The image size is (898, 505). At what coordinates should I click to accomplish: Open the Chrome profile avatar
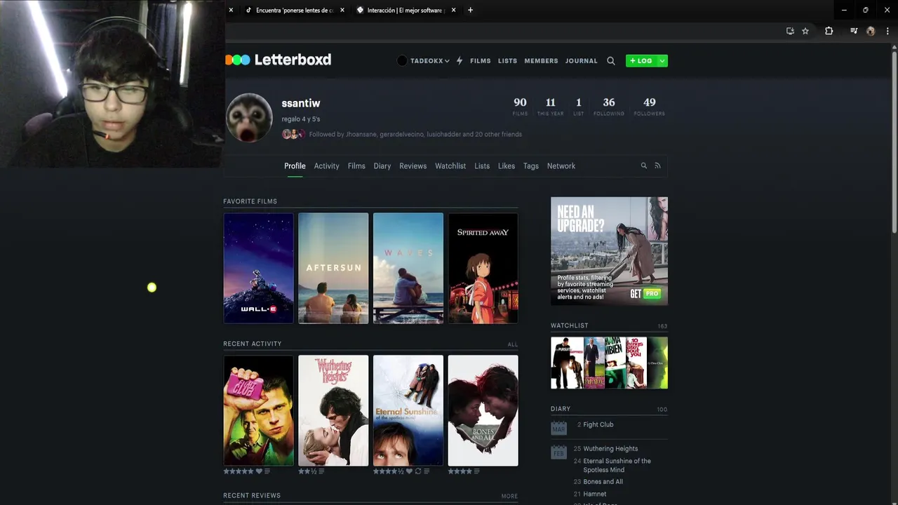(x=871, y=31)
